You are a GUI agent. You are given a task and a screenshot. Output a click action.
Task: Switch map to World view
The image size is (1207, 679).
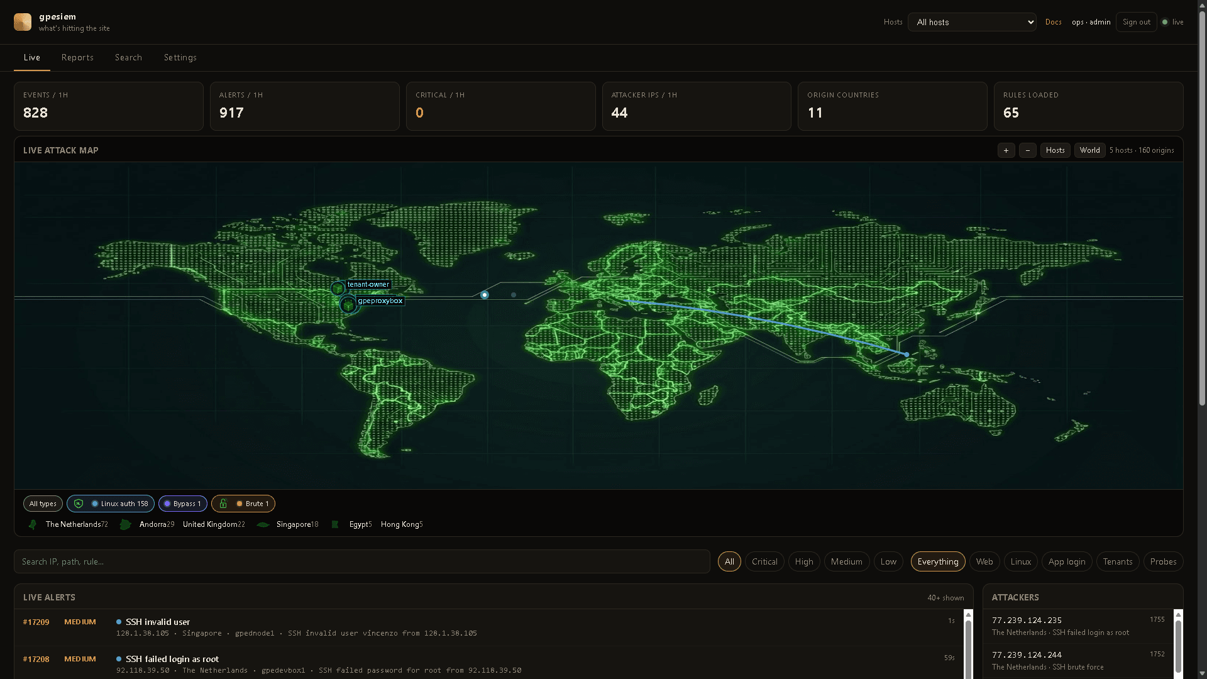click(x=1090, y=150)
